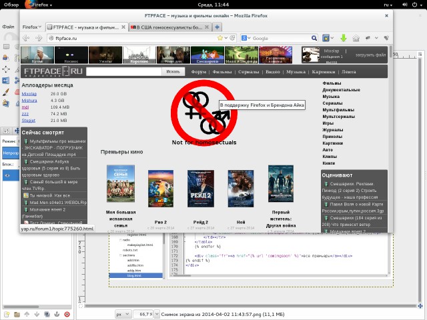
Task: Open Мультсериалы category in right sidebar
Action: [x=339, y=117]
